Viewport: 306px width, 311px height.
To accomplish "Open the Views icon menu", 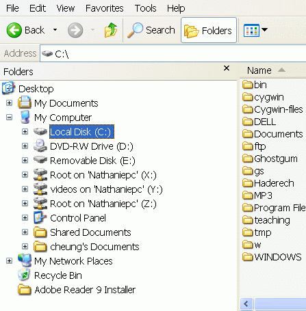I will tap(251, 30).
